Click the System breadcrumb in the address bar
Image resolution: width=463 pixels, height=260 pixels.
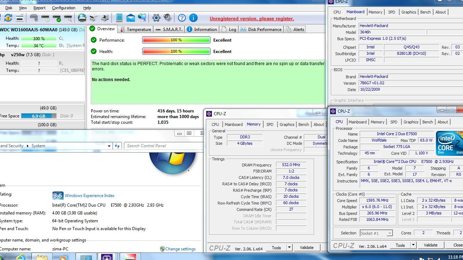(38, 146)
